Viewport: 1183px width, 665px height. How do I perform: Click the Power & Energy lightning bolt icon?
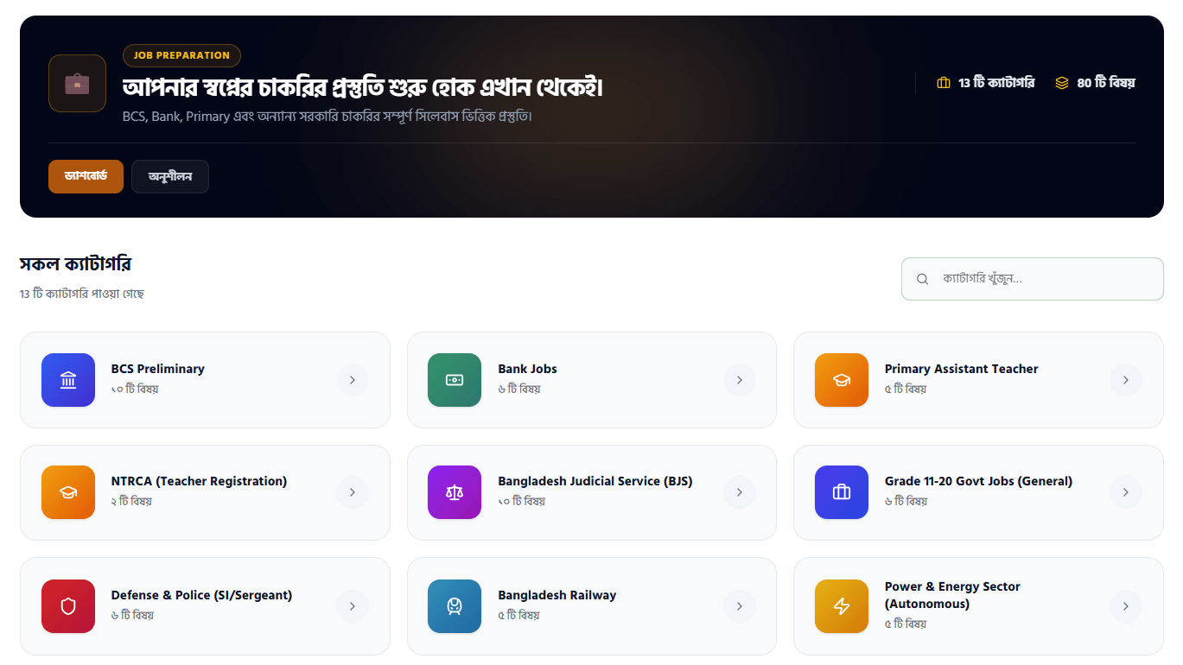coord(842,606)
